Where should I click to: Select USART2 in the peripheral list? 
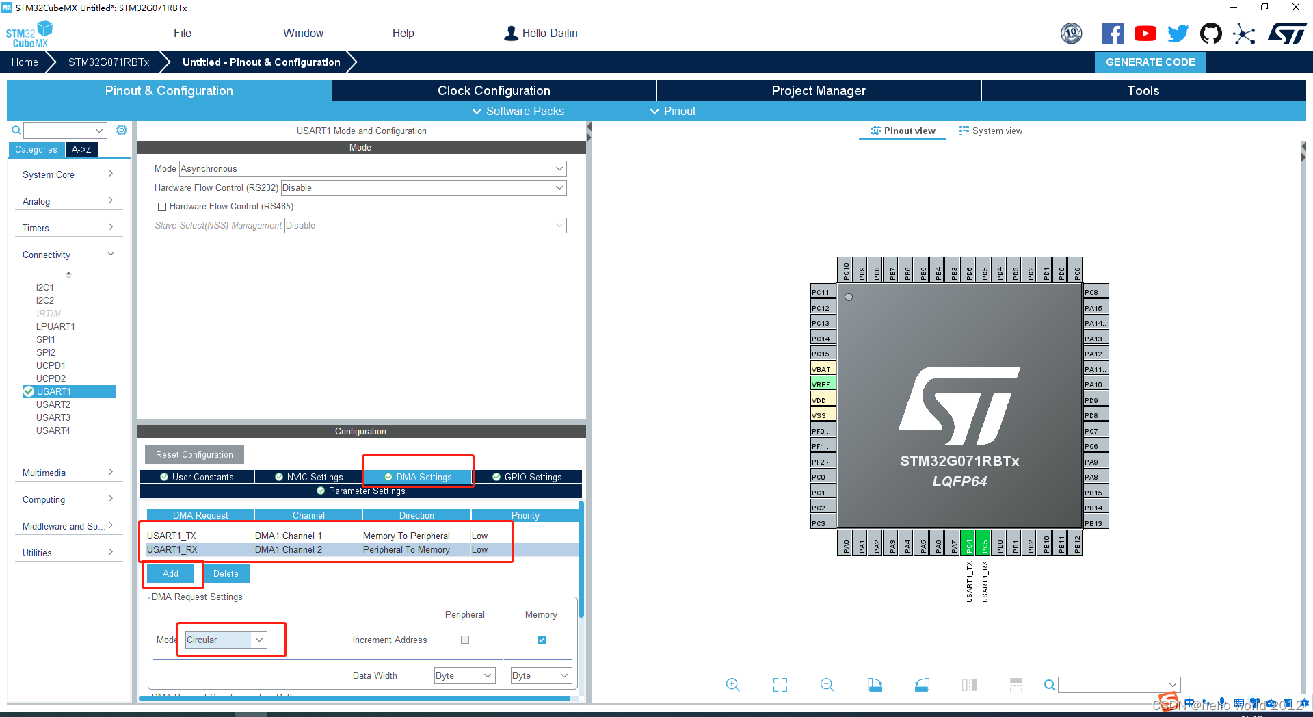coord(53,404)
